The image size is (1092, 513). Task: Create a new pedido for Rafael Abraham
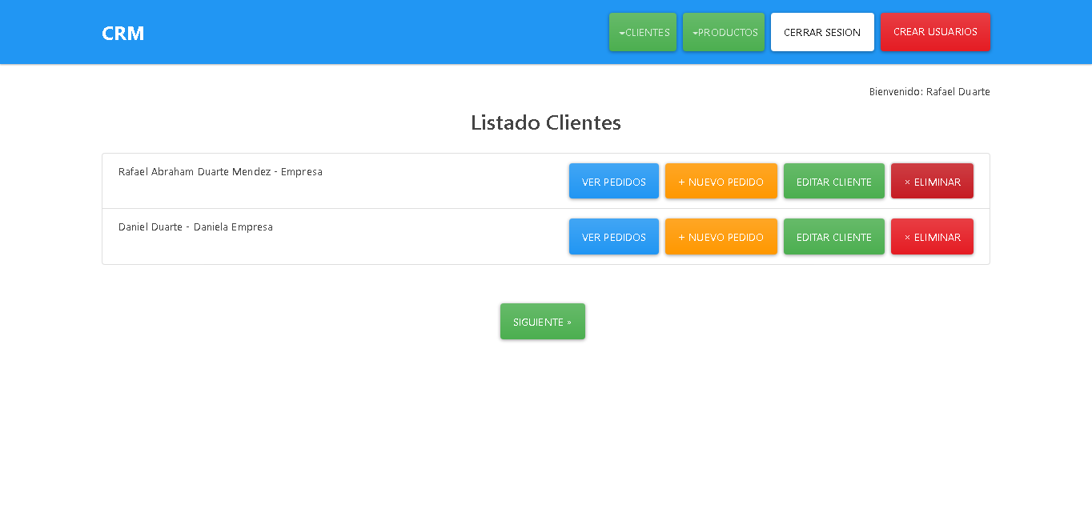pos(721,181)
